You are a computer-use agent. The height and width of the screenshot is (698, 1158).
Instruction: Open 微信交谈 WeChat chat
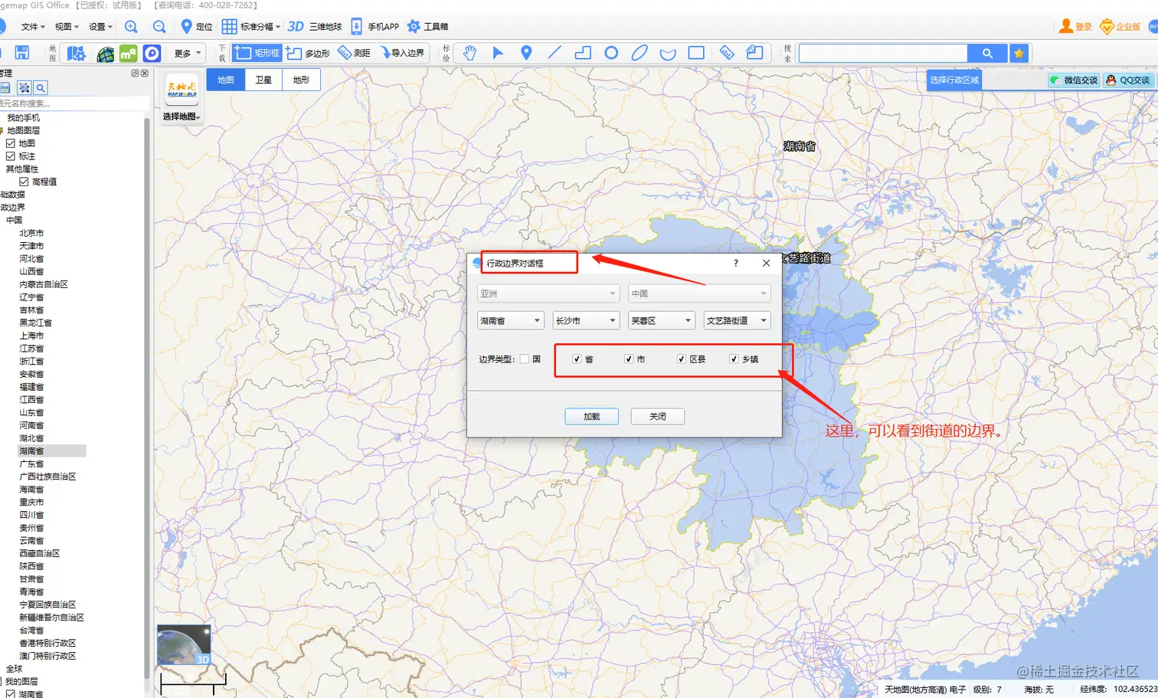pos(1074,80)
